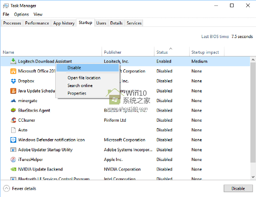The image size is (256, 197).
Task: Select the Dropbox row name
Action: pyautogui.click(x=26, y=81)
